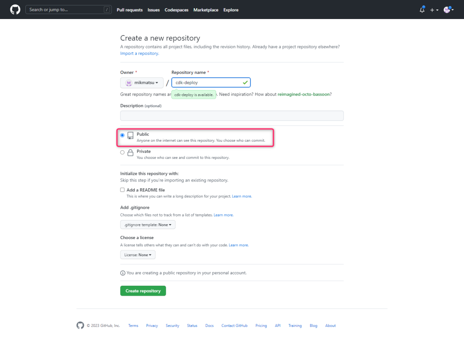Click the Description optional input field
Viewport: 464px width, 345px height.
click(232, 115)
